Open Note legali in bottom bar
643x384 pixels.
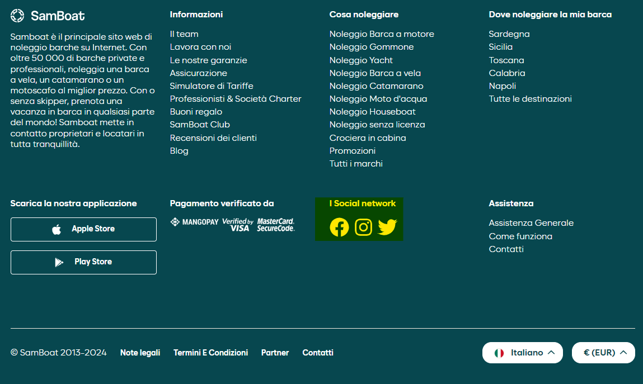tap(140, 353)
